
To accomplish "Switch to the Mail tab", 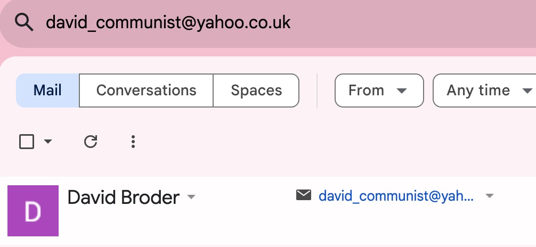I will pyautogui.click(x=47, y=90).
